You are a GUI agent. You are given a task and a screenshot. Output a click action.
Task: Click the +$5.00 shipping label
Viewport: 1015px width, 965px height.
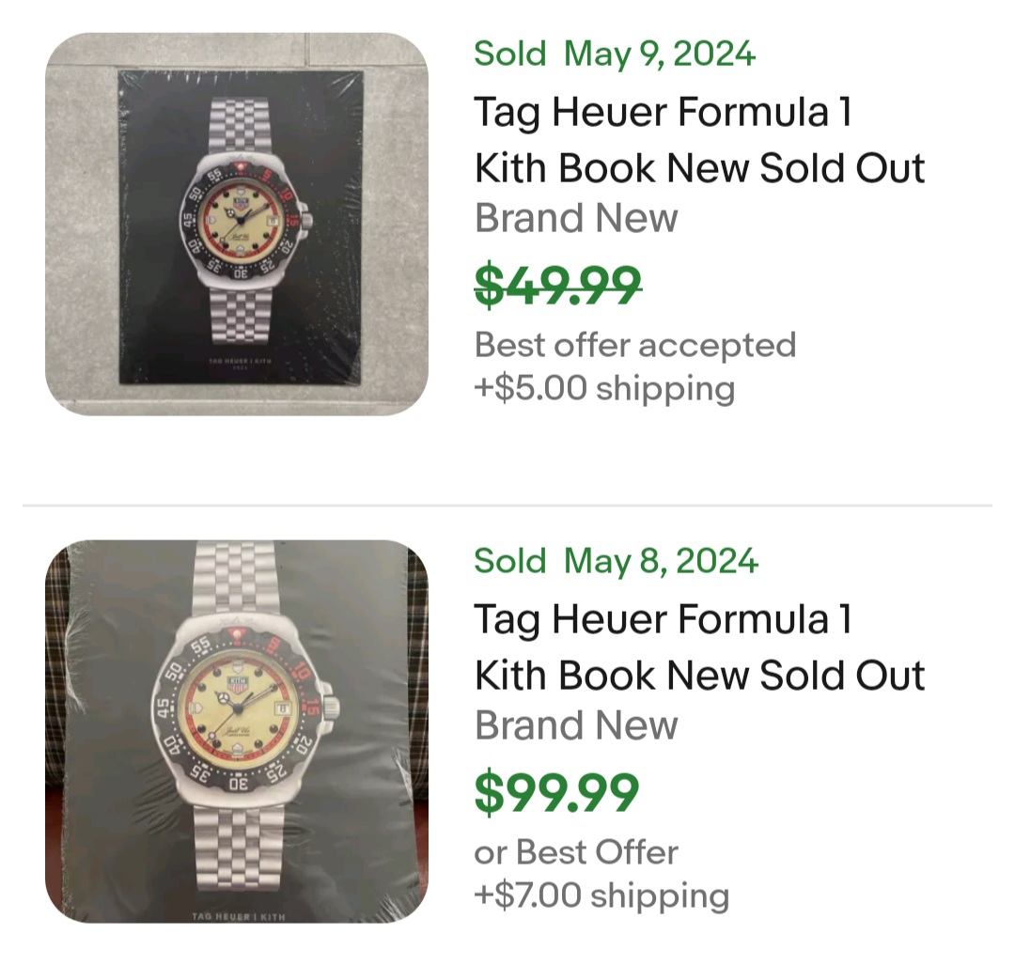point(604,388)
